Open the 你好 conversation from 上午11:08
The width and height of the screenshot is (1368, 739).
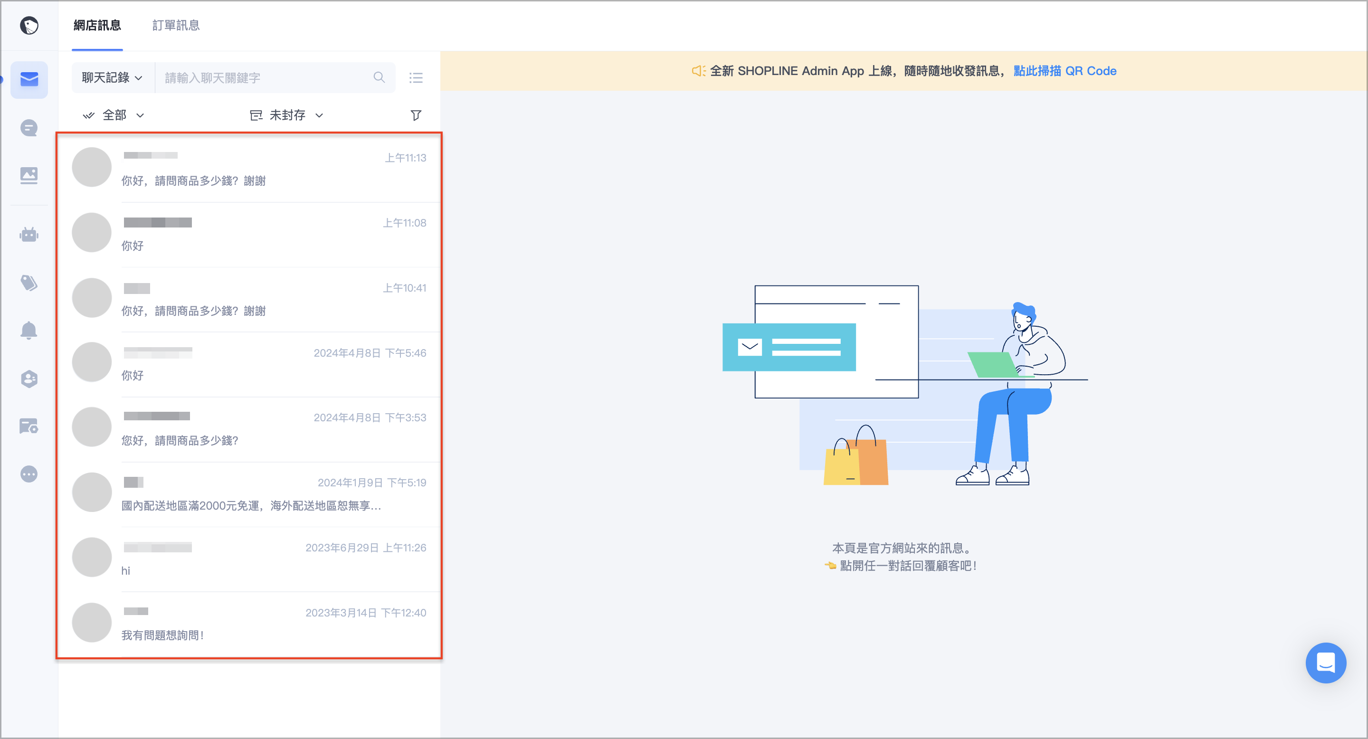[249, 234]
